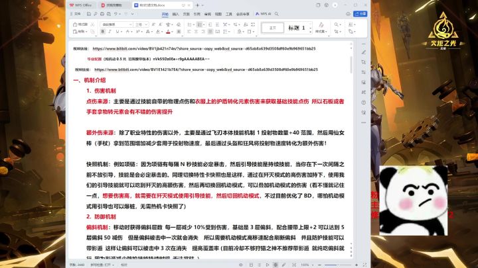Decrease font size with A- icon
Screen dimensions: 478x268
coord(161,24)
